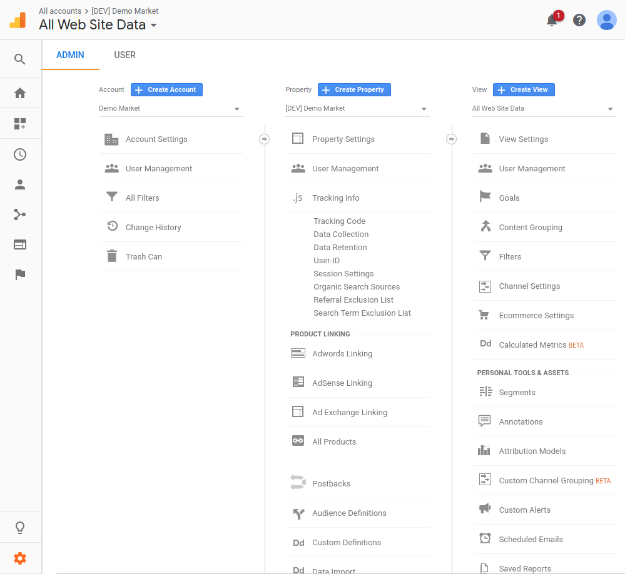625x574 pixels.
Task: Expand All Web Site Data header selector
Action: (x=98, y=24)
